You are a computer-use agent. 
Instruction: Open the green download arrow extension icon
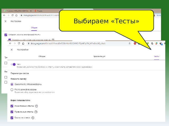tap(148, 43)
